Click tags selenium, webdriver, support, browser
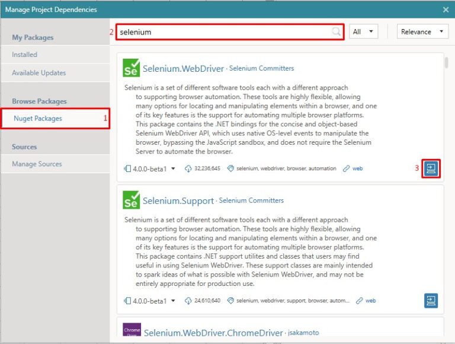 tap(293, 301)
